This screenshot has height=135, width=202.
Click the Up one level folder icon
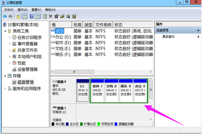coord(18,16)
